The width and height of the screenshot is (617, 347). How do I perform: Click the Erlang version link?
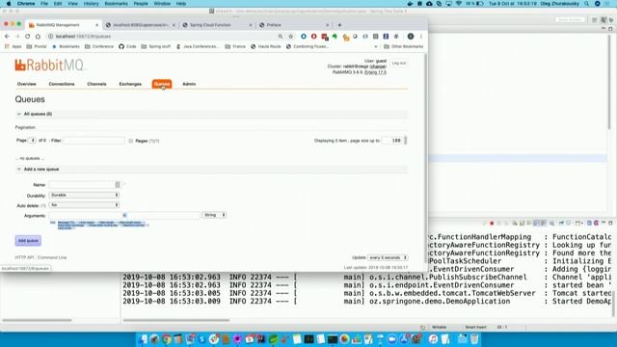tap(375, 72)
